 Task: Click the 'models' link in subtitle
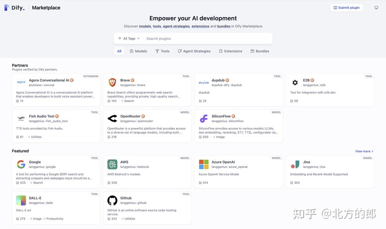point(145,26)
